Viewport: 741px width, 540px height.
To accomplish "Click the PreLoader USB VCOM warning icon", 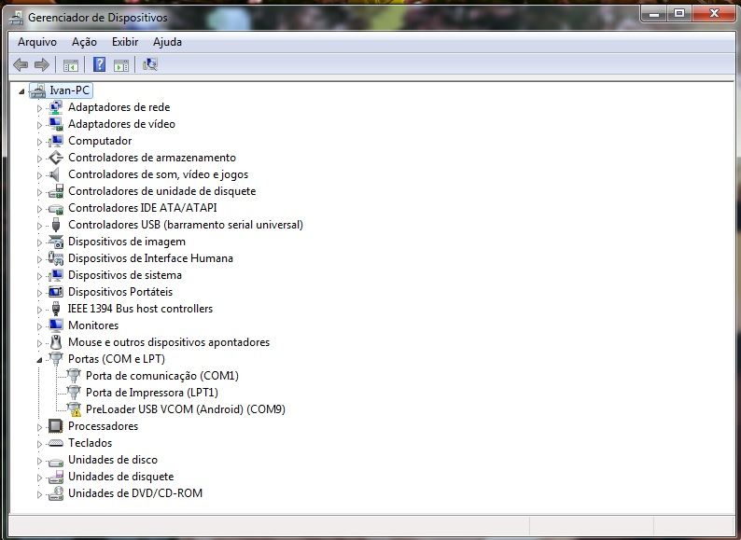I will pyautogui.click(x=74, y=409).
